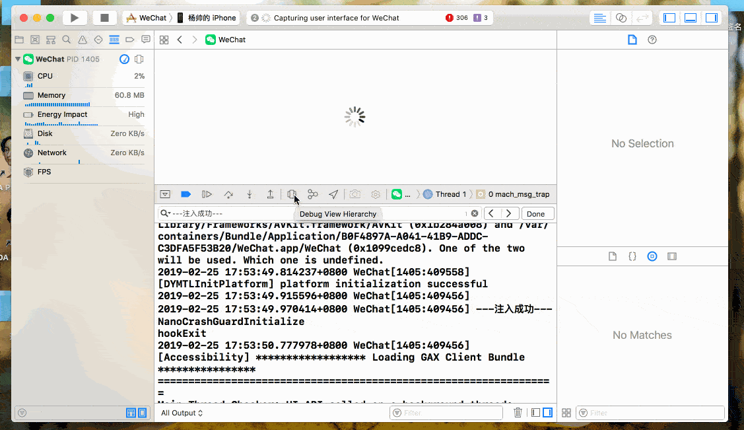This screenshot has height=430, width=744.
Task: Open the red errors count indicator
Action: 456,18
